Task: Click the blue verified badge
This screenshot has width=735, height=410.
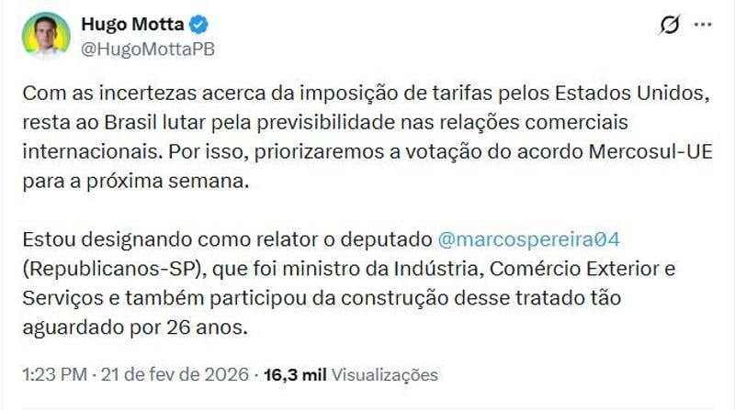Action: [196, 26]
